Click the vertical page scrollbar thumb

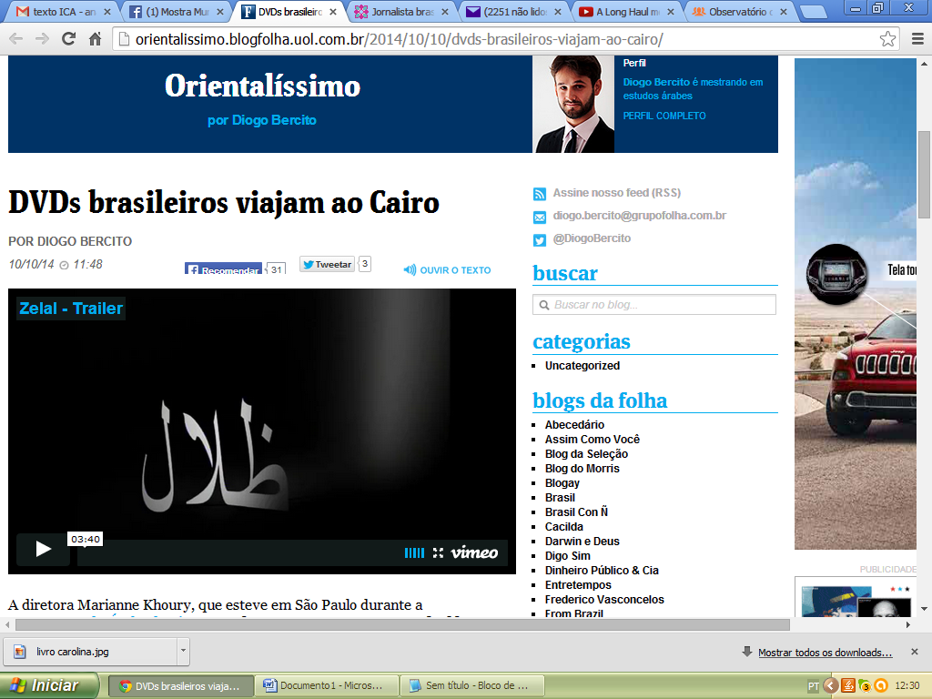(924, 174)
